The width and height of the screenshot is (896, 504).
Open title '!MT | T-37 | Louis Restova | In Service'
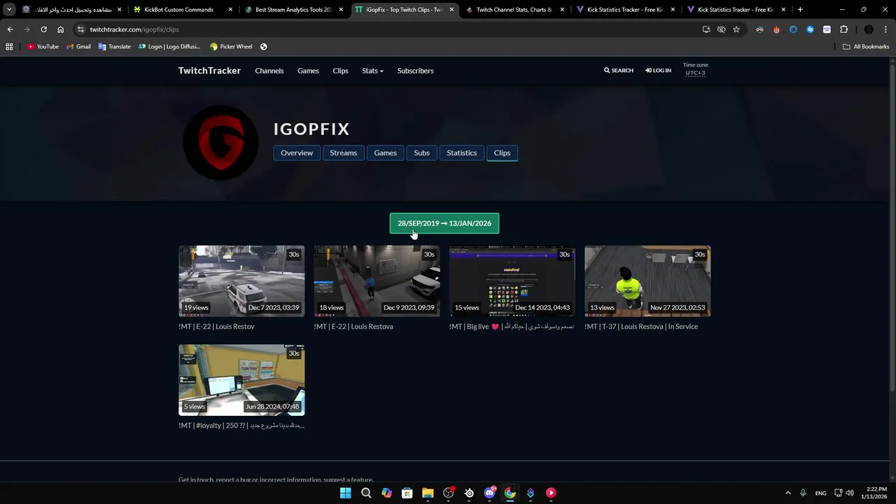[x=641, y=326]
